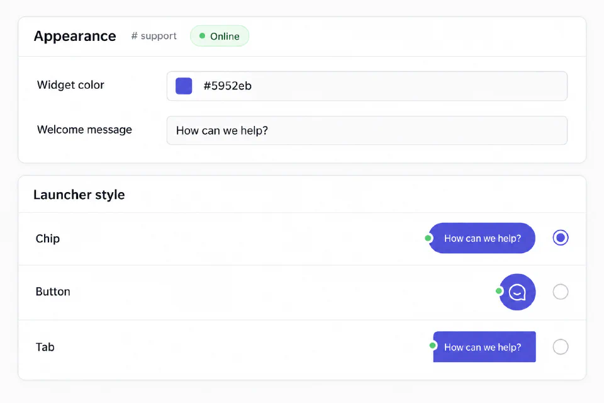Click the 'Chip' row label
The width and height of the screenshot is (604, 403).
click(x=48, y=239)
